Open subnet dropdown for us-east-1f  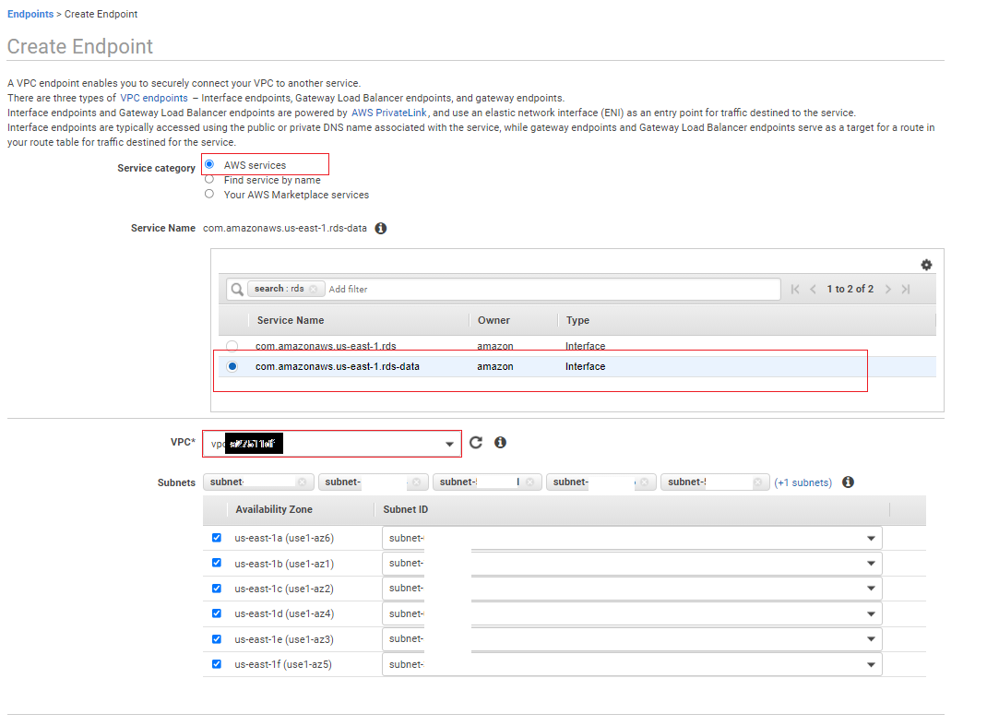[632, 665]
